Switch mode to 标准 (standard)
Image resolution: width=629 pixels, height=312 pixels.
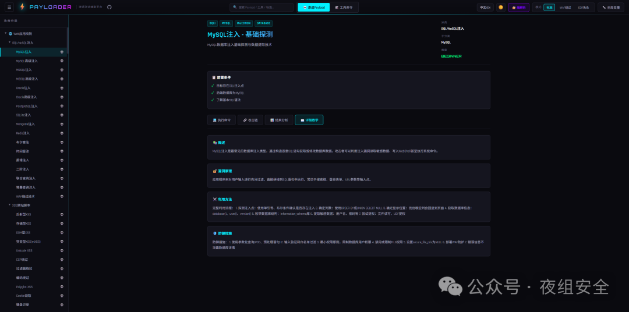[549, 8]
